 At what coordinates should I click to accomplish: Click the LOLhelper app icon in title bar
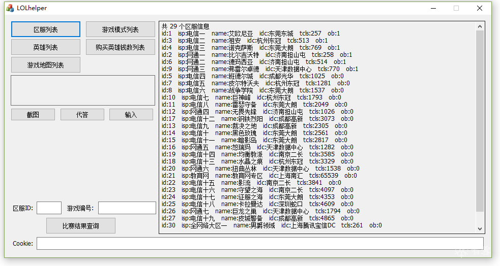pyautogui.click(x=10, y=8)
